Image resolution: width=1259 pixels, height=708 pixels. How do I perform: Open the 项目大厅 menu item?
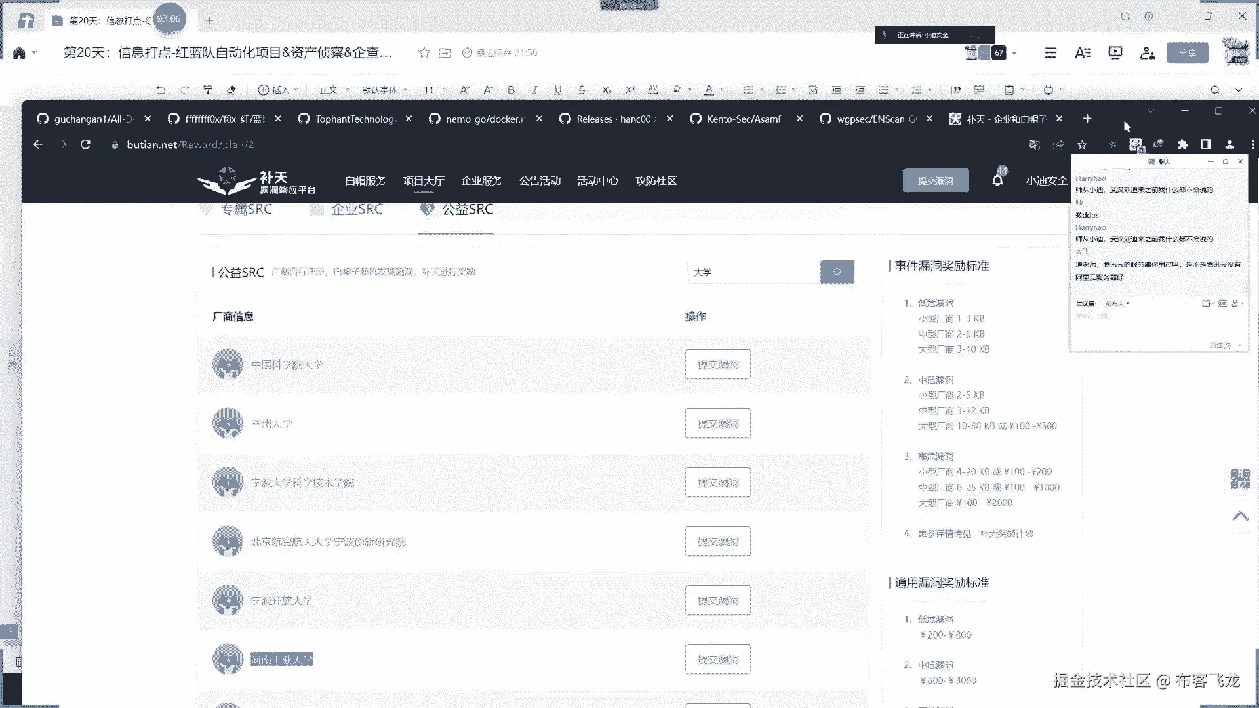[424, 180]
